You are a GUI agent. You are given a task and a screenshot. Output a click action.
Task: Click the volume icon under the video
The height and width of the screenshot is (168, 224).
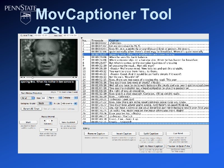[22, 77]
